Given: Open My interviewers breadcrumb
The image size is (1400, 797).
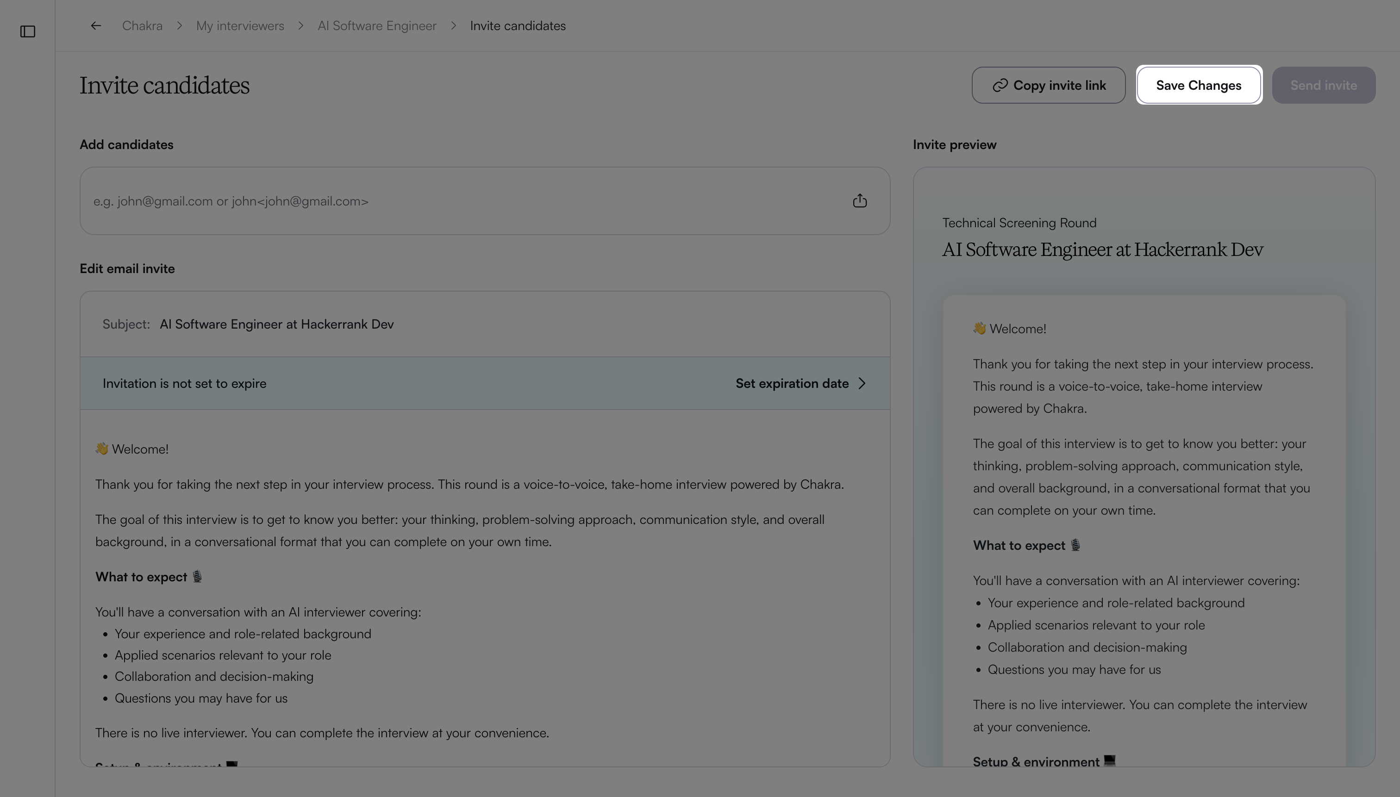Looking at the screenshot, I should (x=240, y=26).
